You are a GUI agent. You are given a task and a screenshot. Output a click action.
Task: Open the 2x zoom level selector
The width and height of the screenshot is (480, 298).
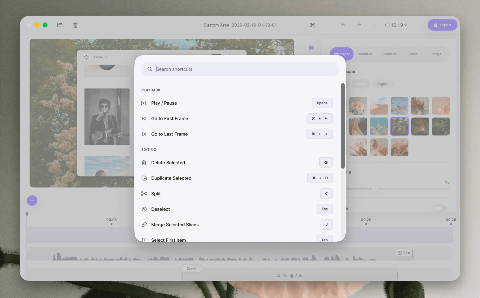282,276
